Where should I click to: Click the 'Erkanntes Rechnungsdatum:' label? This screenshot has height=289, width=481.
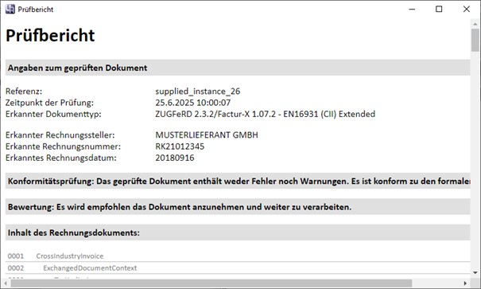coord(61,158)
